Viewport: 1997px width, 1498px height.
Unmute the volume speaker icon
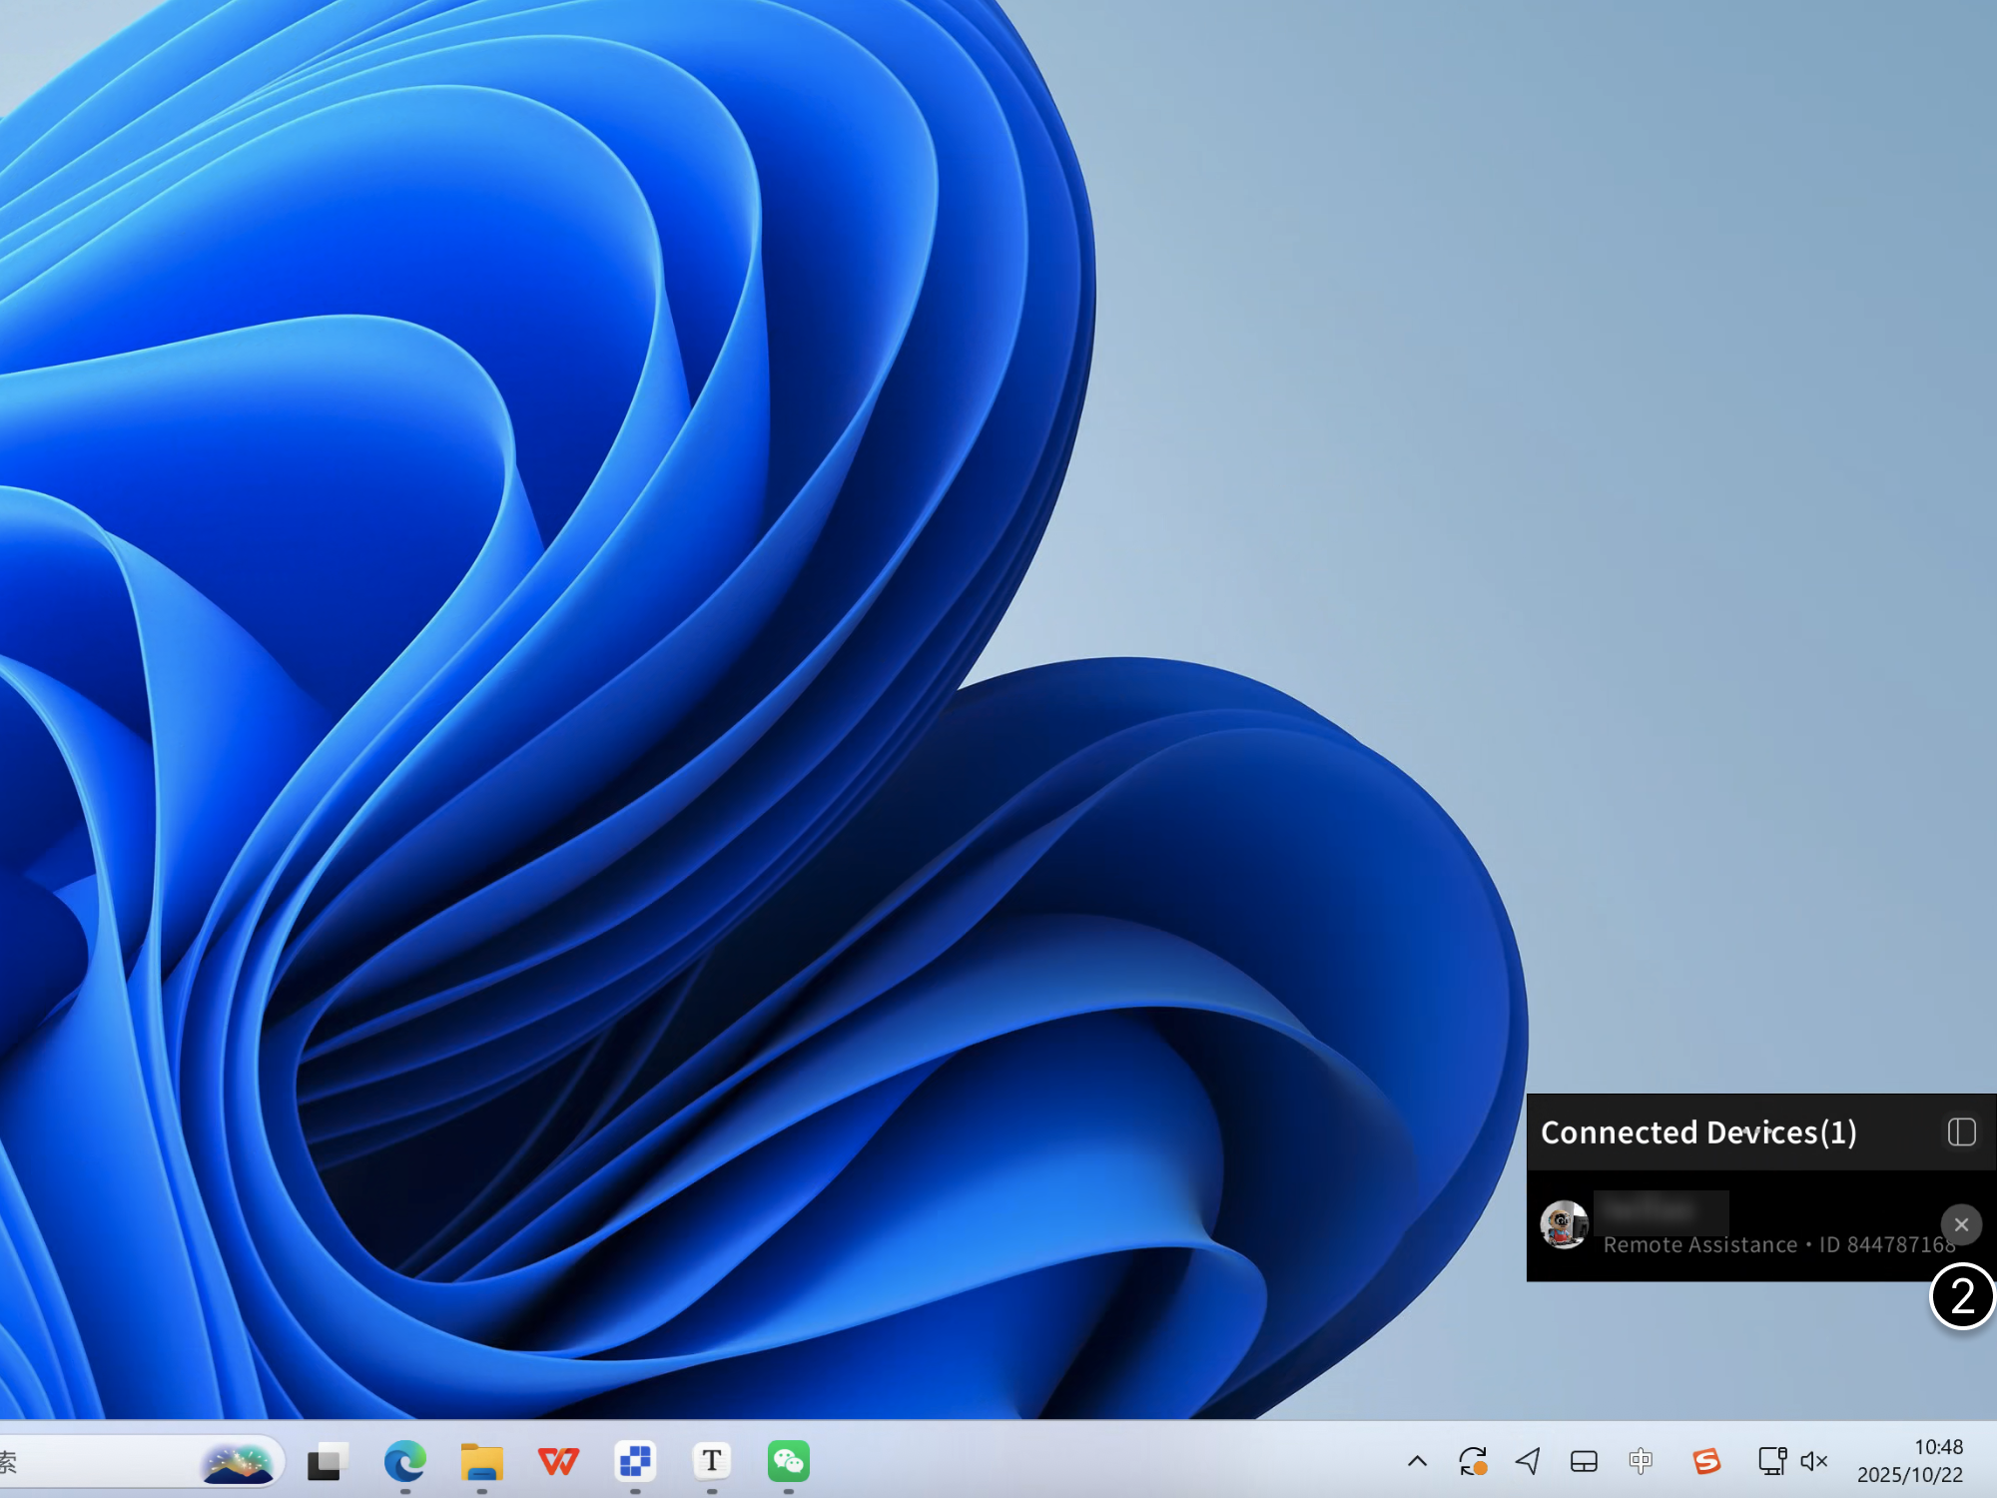coord(1813,1462)
